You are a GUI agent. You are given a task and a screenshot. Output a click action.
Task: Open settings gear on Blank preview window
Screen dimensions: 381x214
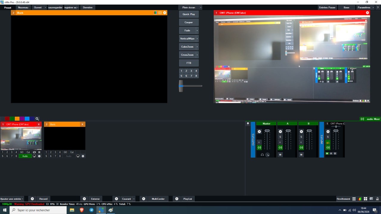(x=165, y=13)
